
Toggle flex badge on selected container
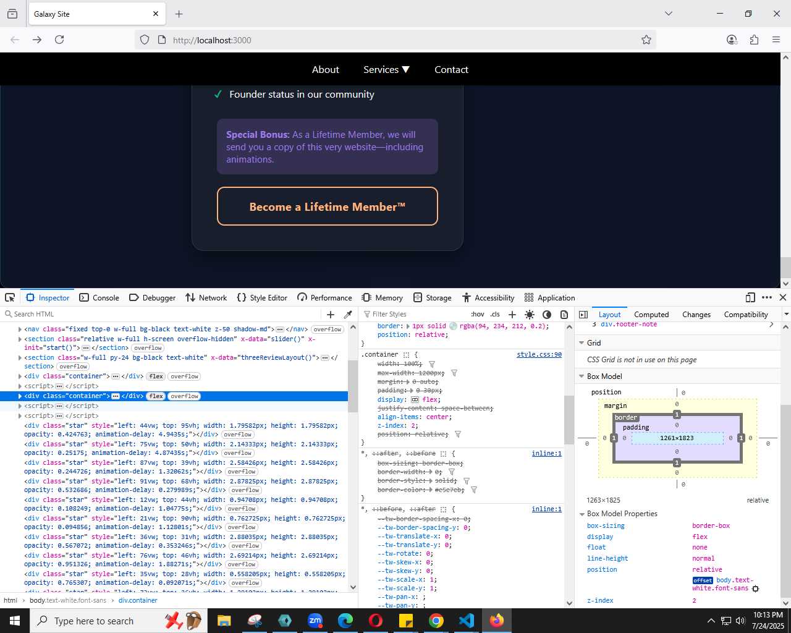tap(156, 396)
